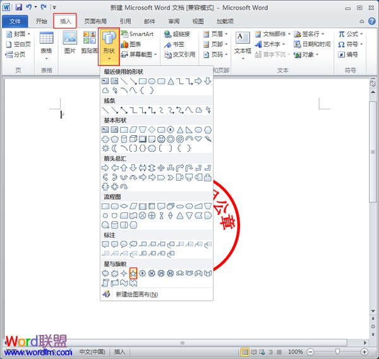Add a Bookmark

coord(174,44)
